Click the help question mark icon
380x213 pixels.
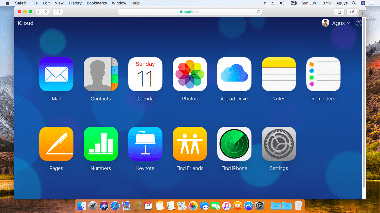(359, 23)
